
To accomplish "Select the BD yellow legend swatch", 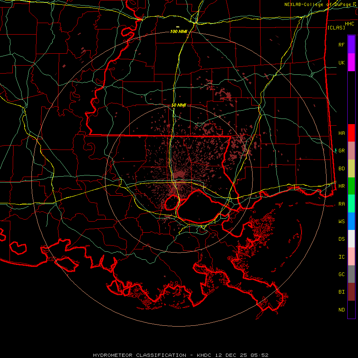I will pos(351,168).
